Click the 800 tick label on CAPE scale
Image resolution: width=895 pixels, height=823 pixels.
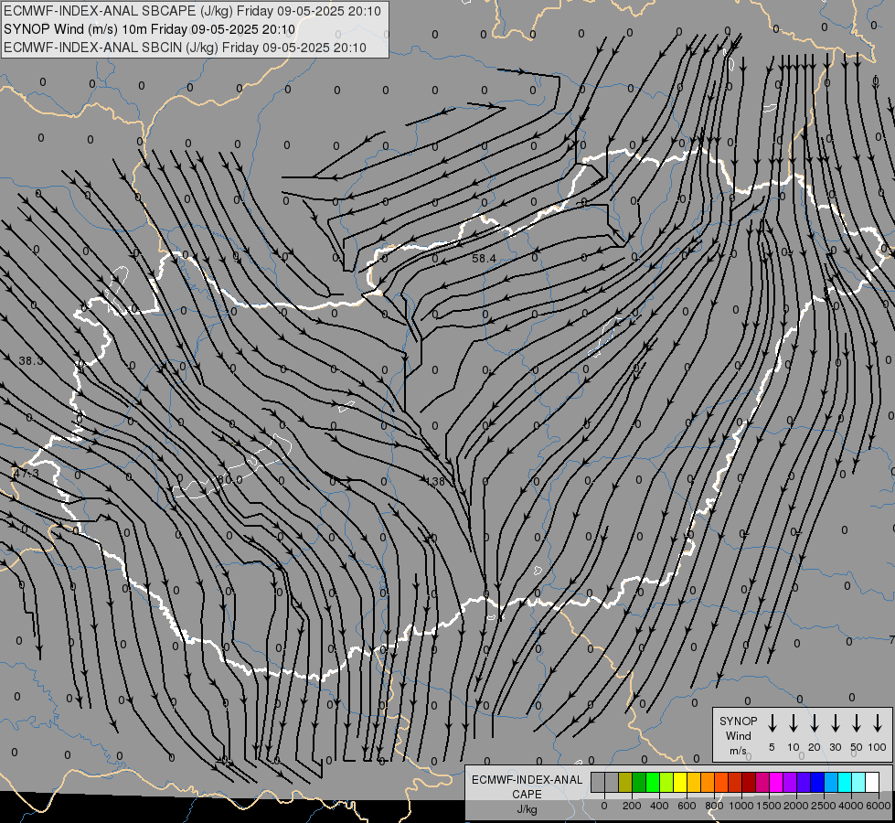click(x=714, y=806)
